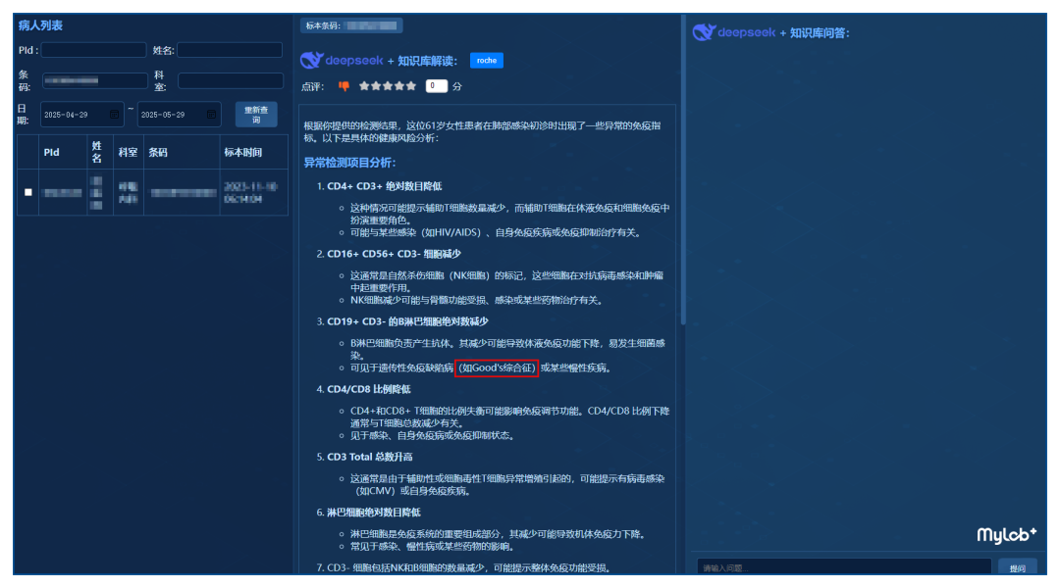Click the 标本条码 label tag
This screenshot has width=1060, height=588.
[x=351, y=25]
